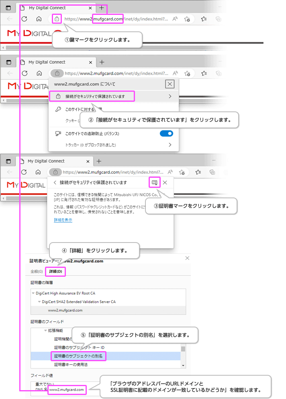Click the pink-outlined lock icon in address bar
This screenshot has height=399, width=286.
(57, 19)
